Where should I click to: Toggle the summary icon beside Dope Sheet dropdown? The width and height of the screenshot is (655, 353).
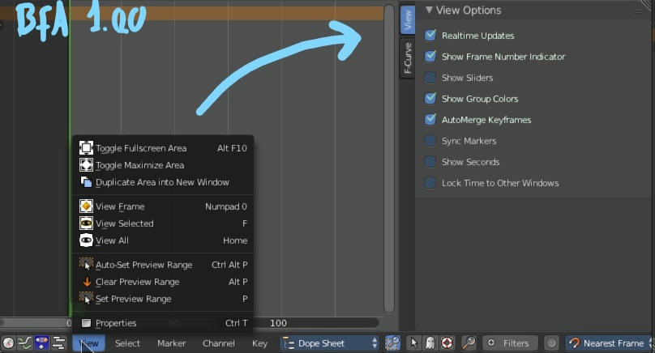click(x=392, y=343)
